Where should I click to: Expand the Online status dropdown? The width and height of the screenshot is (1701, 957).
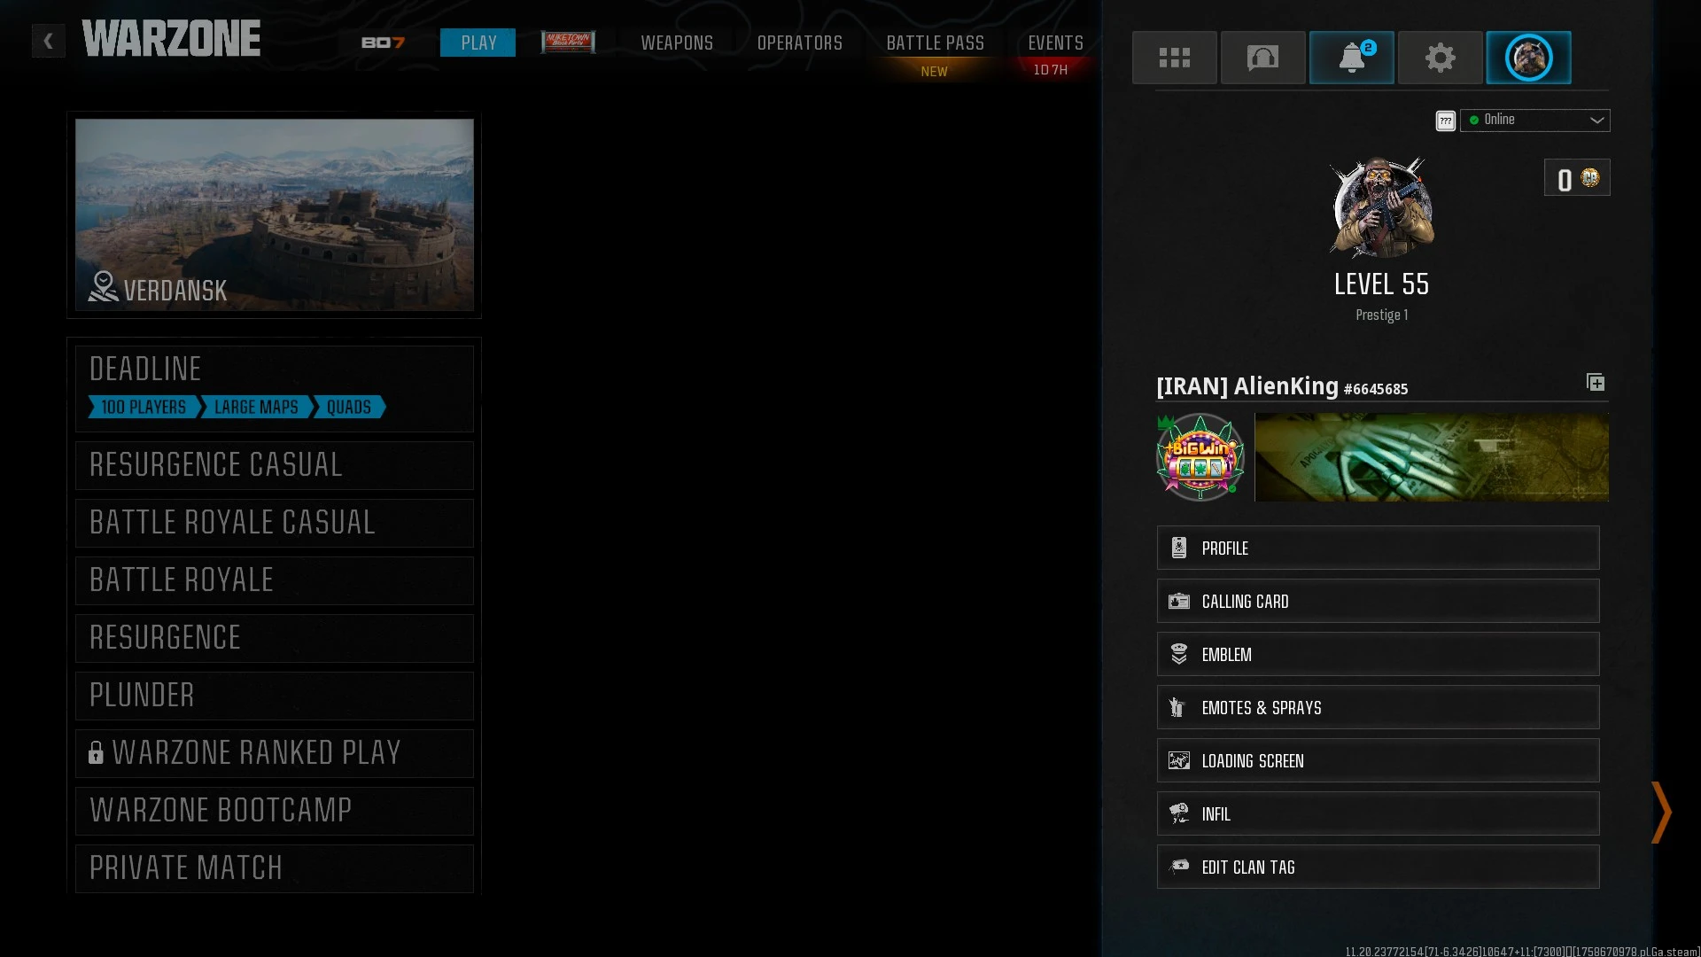coord(1534,121)
